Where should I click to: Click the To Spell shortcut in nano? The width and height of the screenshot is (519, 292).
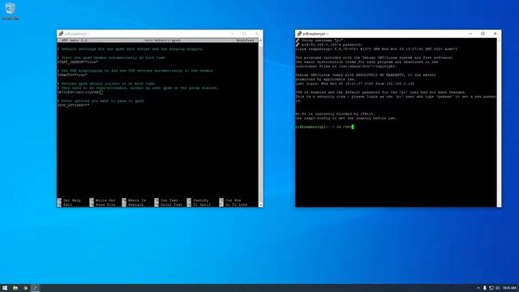coord(199,205)
